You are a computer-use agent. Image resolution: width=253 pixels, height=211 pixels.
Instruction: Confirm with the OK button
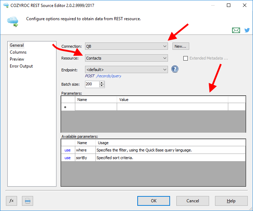[x=154, y=201]
